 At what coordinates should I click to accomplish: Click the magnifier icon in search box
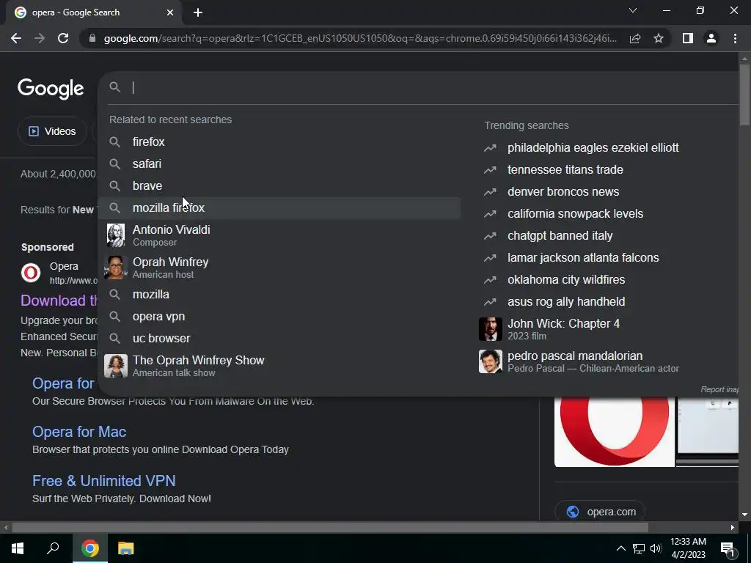pos(115,87)
